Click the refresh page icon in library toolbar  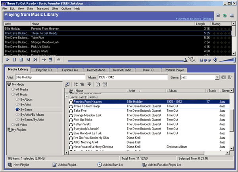pyautogui.click(x=98, y=84)
